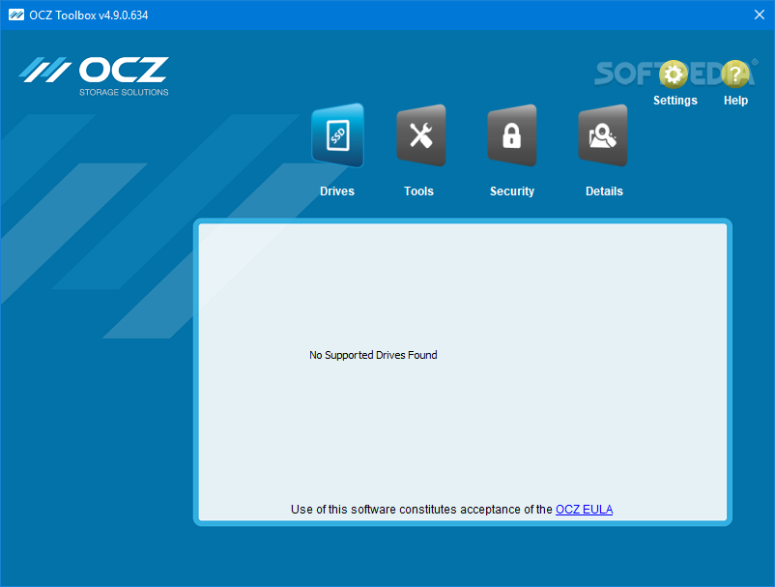Click the Settings text label
This screenshot has height=587, width=775.
(675, 101)
